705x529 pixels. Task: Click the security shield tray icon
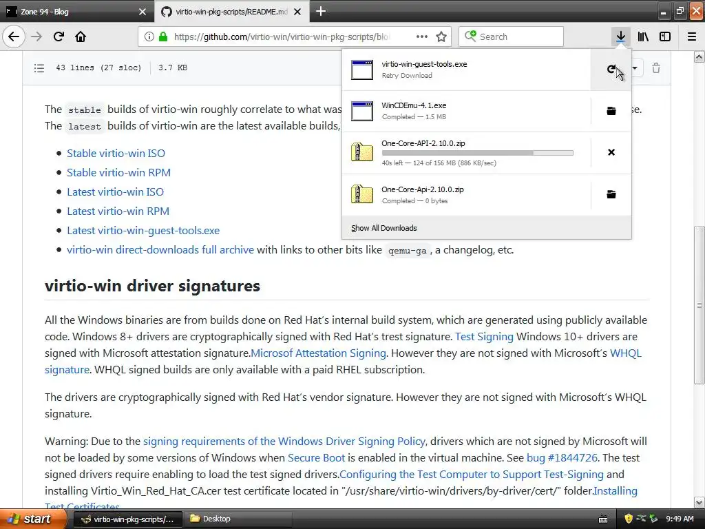(x=629, y=519)
